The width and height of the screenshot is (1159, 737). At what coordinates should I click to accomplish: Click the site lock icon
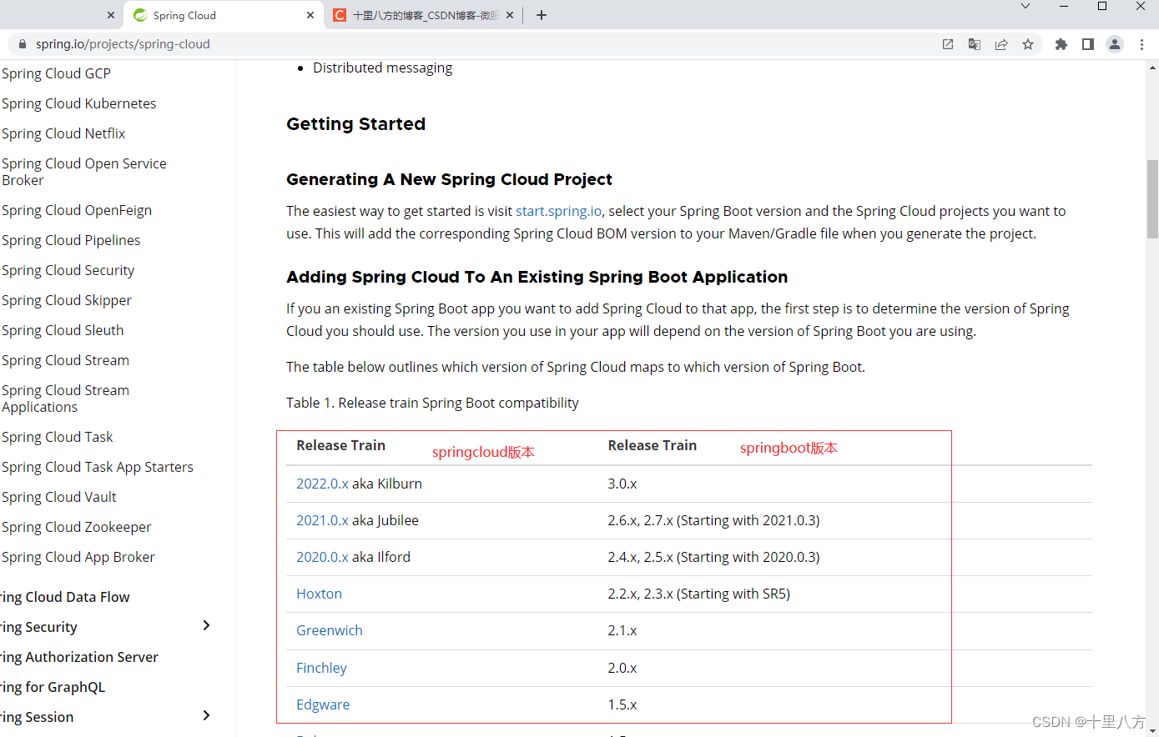tap(23, 44)
